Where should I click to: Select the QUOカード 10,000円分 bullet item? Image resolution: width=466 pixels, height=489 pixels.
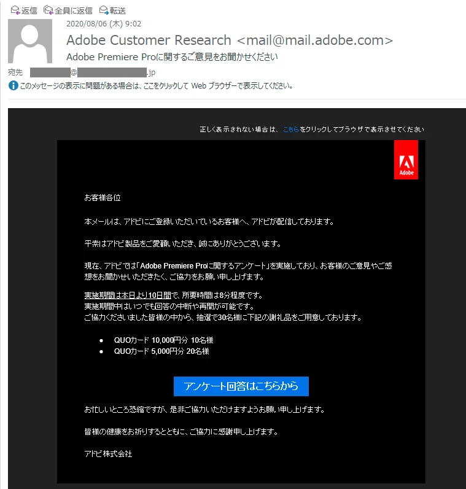[164, 340]
